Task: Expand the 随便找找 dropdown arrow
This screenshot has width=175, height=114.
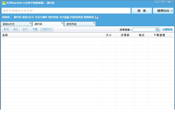Action: tap(172, 11)
